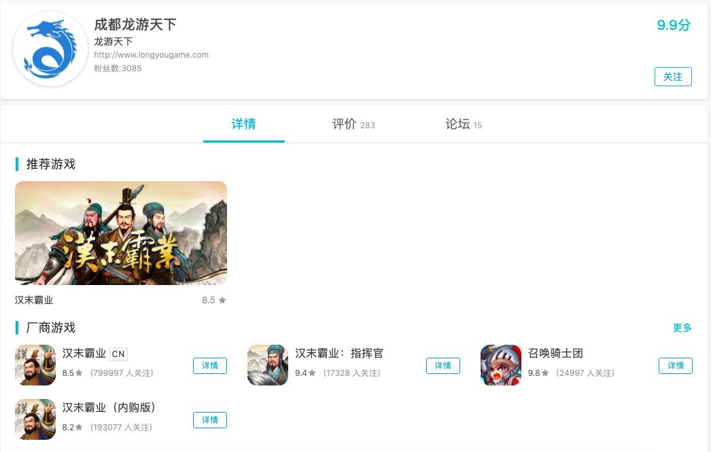Screen dimensions: 711x452
Task: Click the 9.9分 developer rating
Action: pyautogui.click(x=674, y=25)
